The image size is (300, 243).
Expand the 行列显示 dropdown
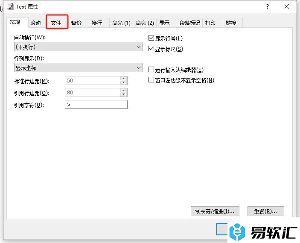tap(78, 67)
